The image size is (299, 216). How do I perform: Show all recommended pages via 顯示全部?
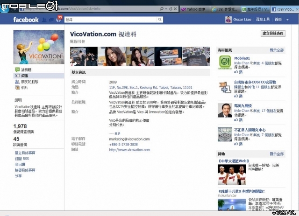(x=277, y=50)
